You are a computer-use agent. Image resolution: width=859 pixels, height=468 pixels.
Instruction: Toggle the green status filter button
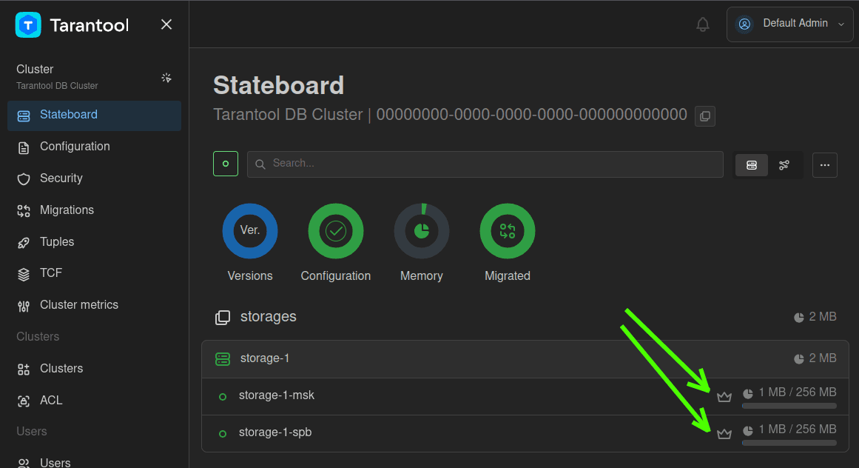226,164
